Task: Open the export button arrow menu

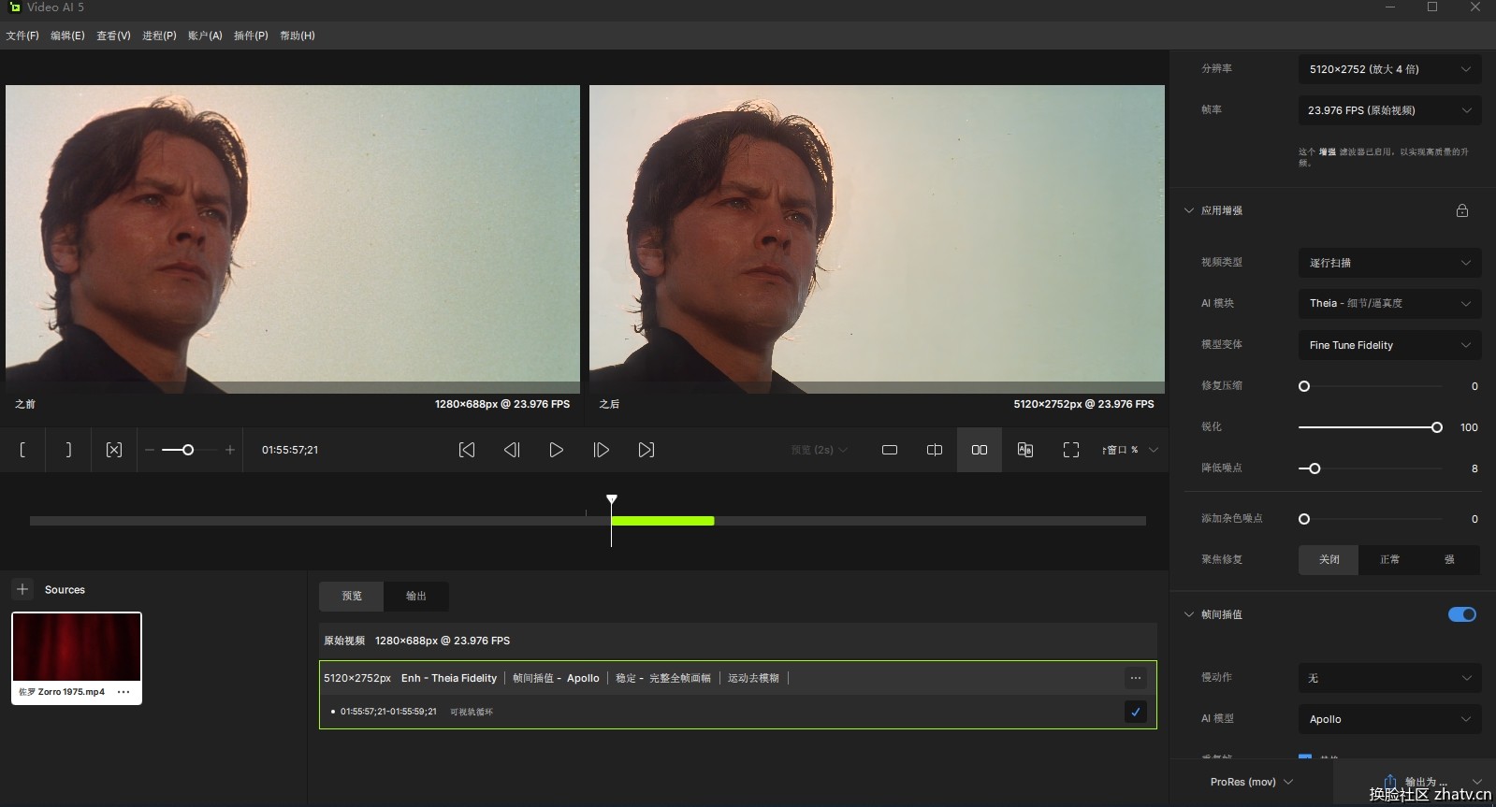Action: coord(1476,782)
